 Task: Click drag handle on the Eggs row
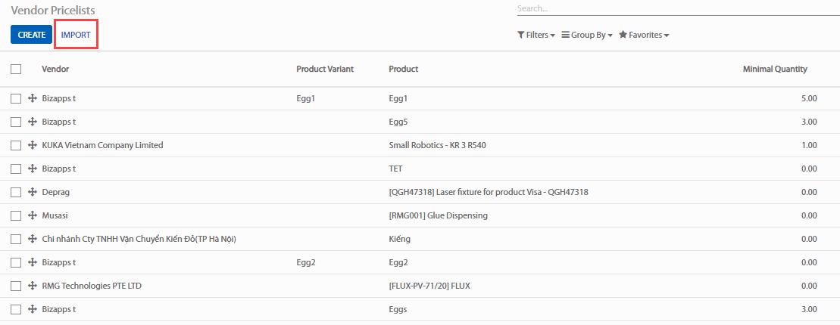[x=33, y=309]
